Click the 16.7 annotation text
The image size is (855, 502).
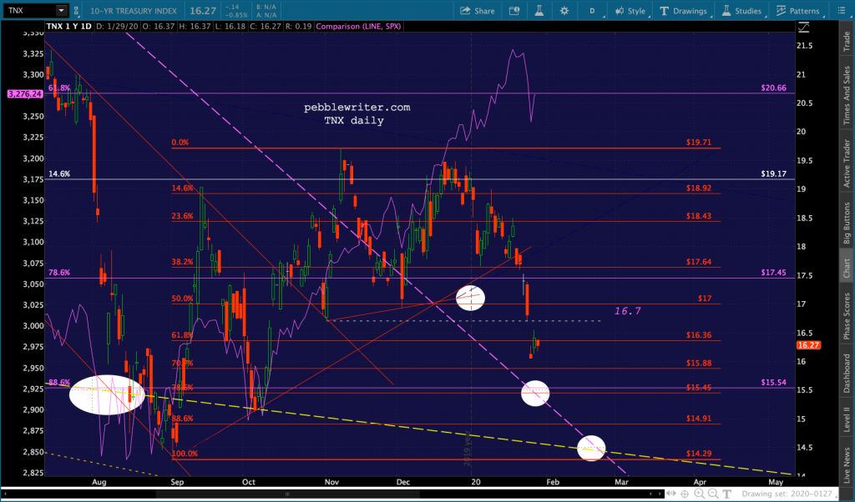[x=628, y=311]
